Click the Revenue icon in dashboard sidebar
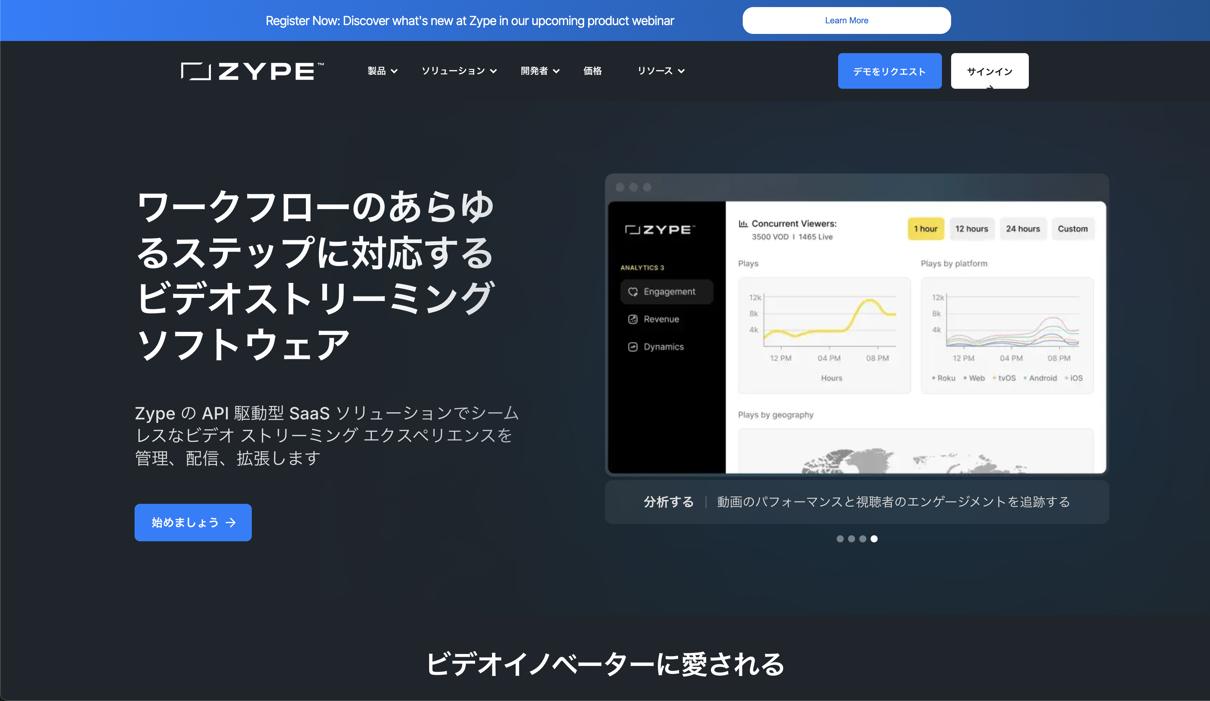Viewport: 1210px width, 701px height. 633,319
